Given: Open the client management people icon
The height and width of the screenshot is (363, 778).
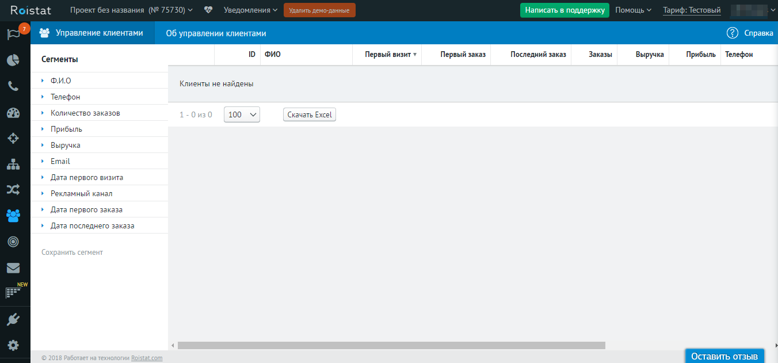Looking at the screenshot, I should (13, 216).
